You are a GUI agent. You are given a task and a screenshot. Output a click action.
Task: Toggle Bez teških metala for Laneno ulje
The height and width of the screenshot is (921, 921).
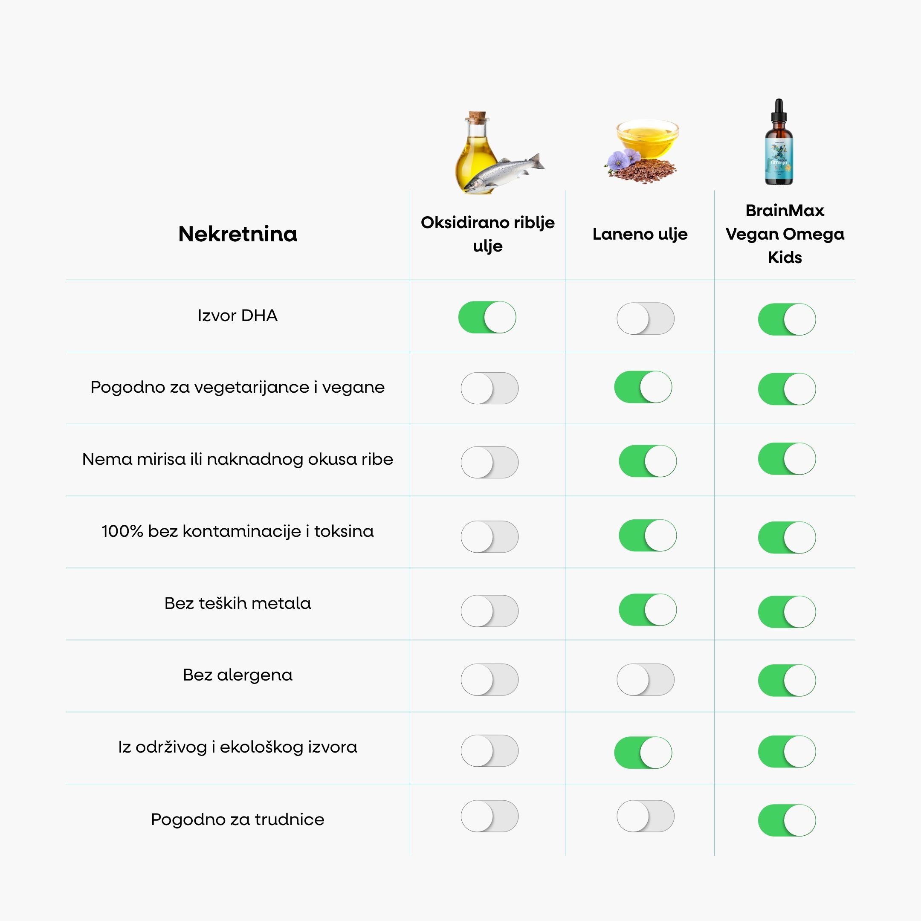click(x=647, y=609)
